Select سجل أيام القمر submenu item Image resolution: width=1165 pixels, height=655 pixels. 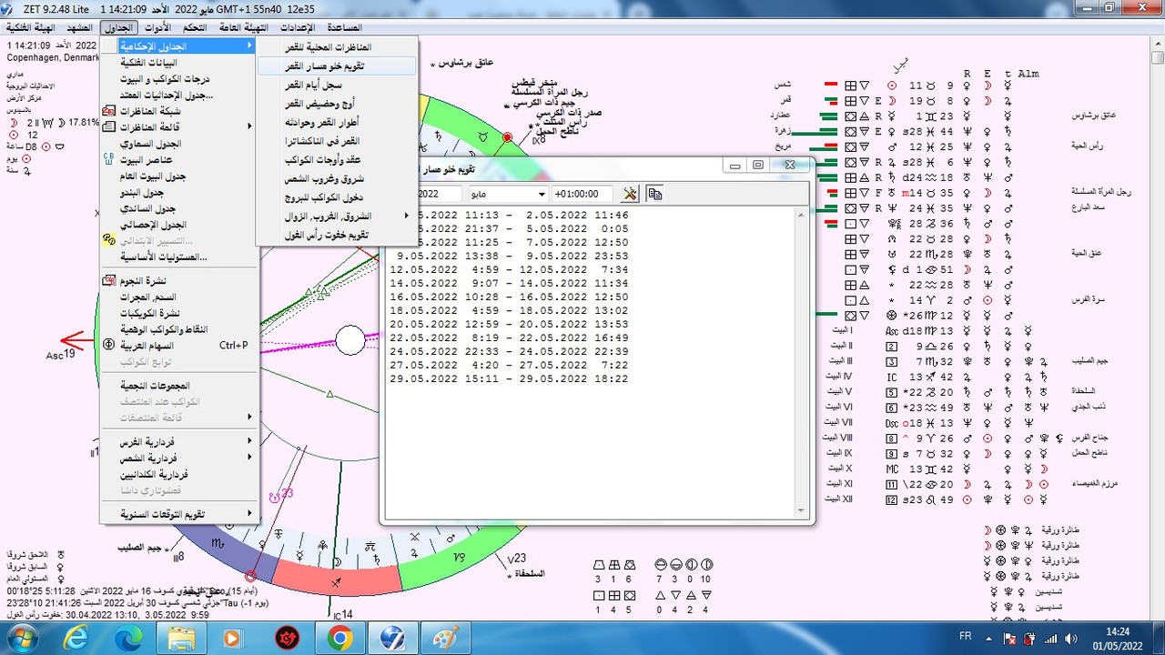pyautogui.click(x=336, y=85)
